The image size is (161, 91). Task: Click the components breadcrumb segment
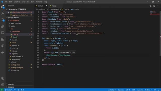point(55,10)
